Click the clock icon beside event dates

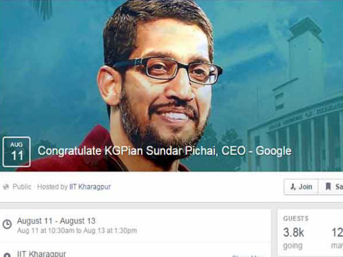[7, 224]
